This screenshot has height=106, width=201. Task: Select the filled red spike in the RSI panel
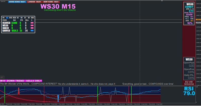tap(19, 91)
